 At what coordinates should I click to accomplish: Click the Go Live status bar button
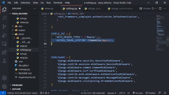tap(138, 93)
